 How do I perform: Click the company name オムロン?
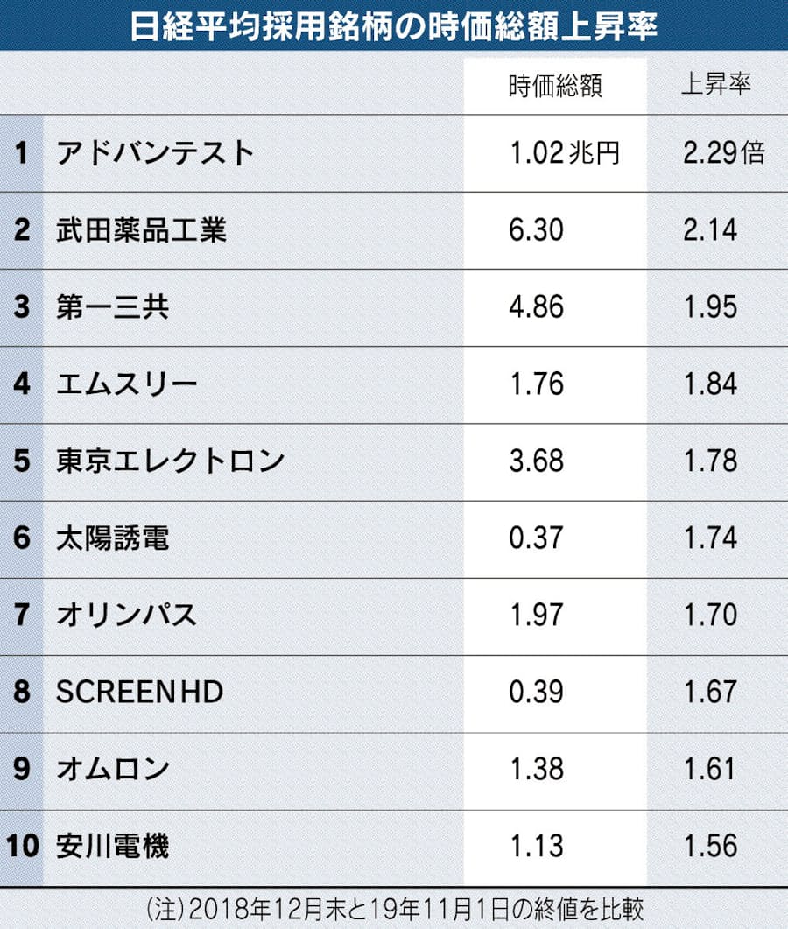coord(113,769)
